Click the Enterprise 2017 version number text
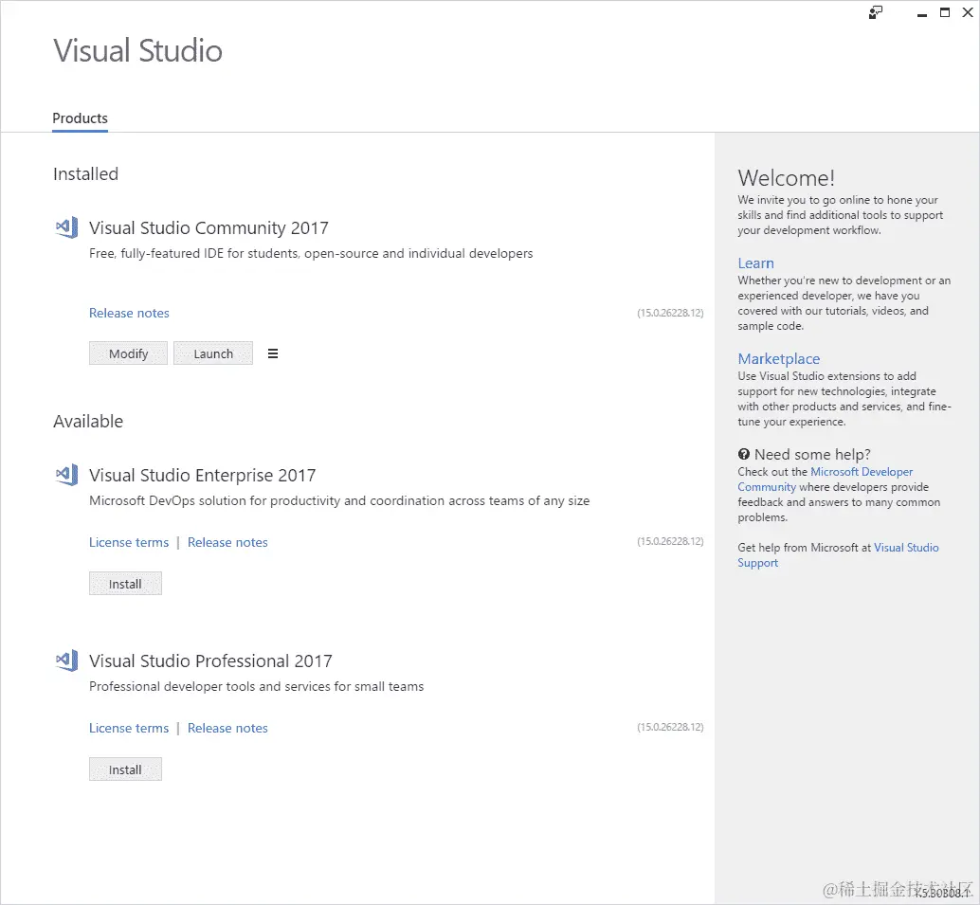Viewport: 980px width, 905px height. pos(670,541)
